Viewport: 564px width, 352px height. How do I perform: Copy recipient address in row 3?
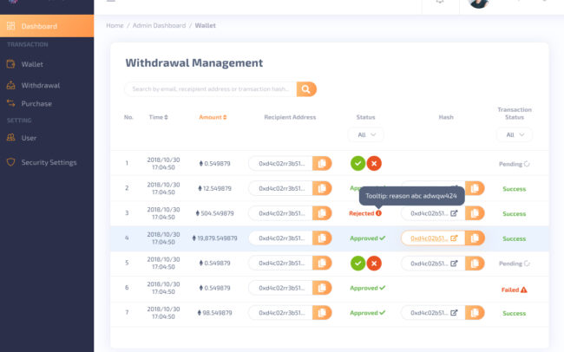321,213
